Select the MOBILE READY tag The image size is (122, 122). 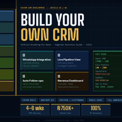[x=96, y=100]
